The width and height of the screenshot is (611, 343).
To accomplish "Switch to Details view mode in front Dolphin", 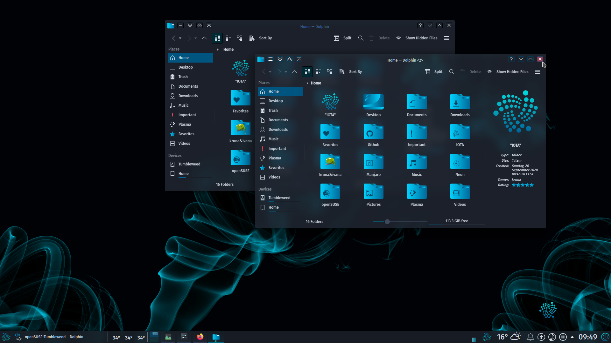I will (330, 72).
